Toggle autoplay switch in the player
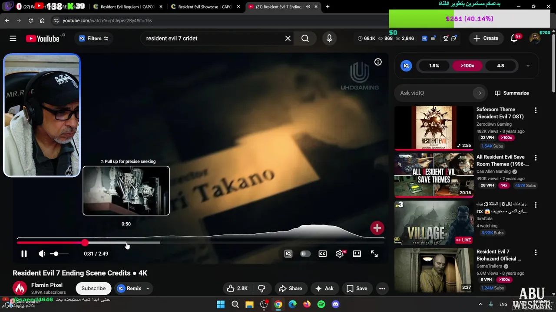 [x=305, y=254]
